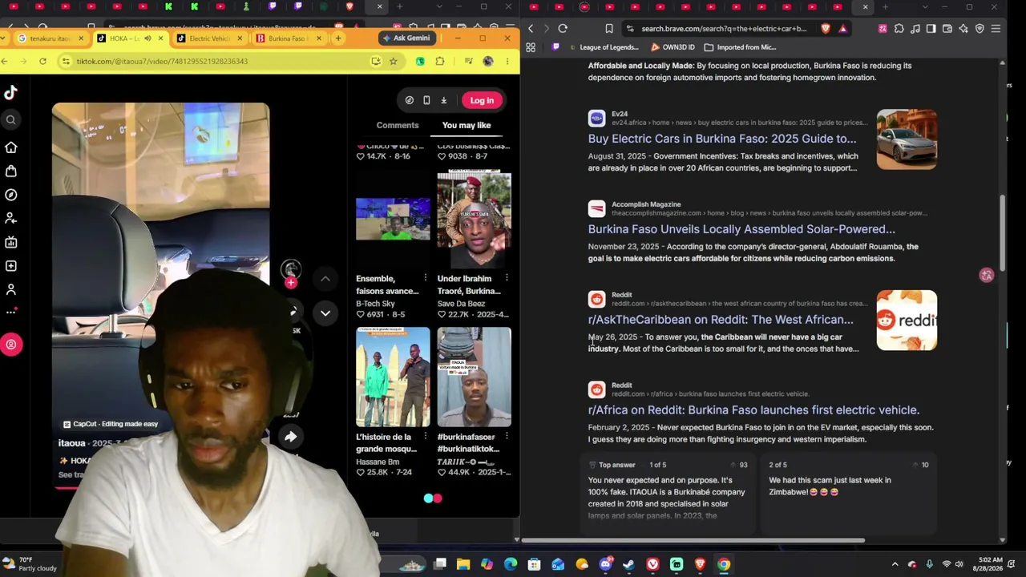Open a new tab in Chrome window

click(338, 38)
